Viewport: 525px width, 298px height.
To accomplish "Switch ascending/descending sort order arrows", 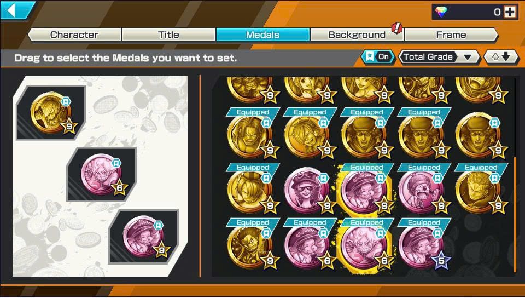I will click(x=501, y=58).
